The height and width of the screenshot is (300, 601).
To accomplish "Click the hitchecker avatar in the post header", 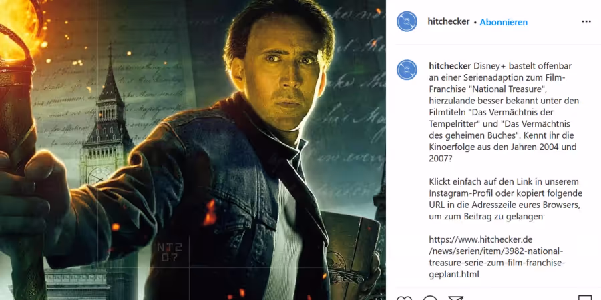I will click(407, 21).
